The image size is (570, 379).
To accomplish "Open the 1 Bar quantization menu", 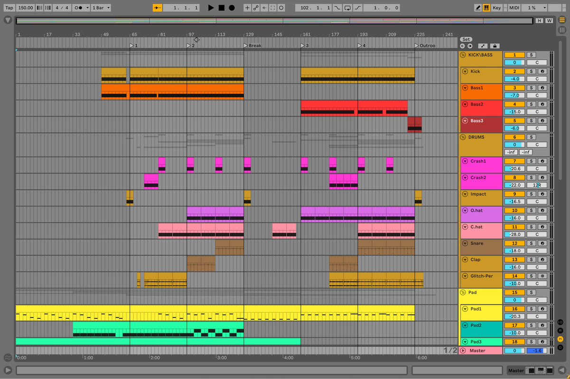I will point(101,8).
